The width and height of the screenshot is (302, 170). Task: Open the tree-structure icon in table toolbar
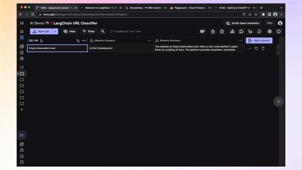[x=250, y=32]
